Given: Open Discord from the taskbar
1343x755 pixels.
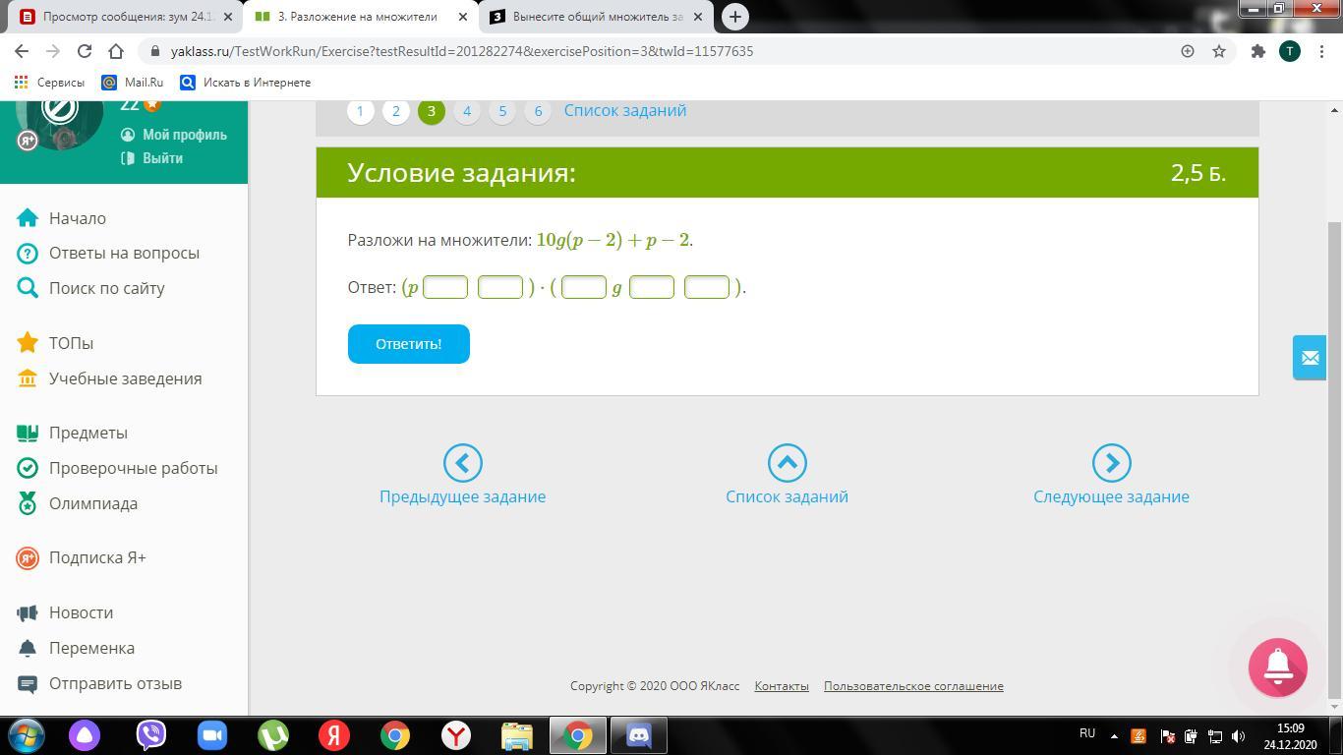Looking at the screenshot, I should [x=639, y=735].
